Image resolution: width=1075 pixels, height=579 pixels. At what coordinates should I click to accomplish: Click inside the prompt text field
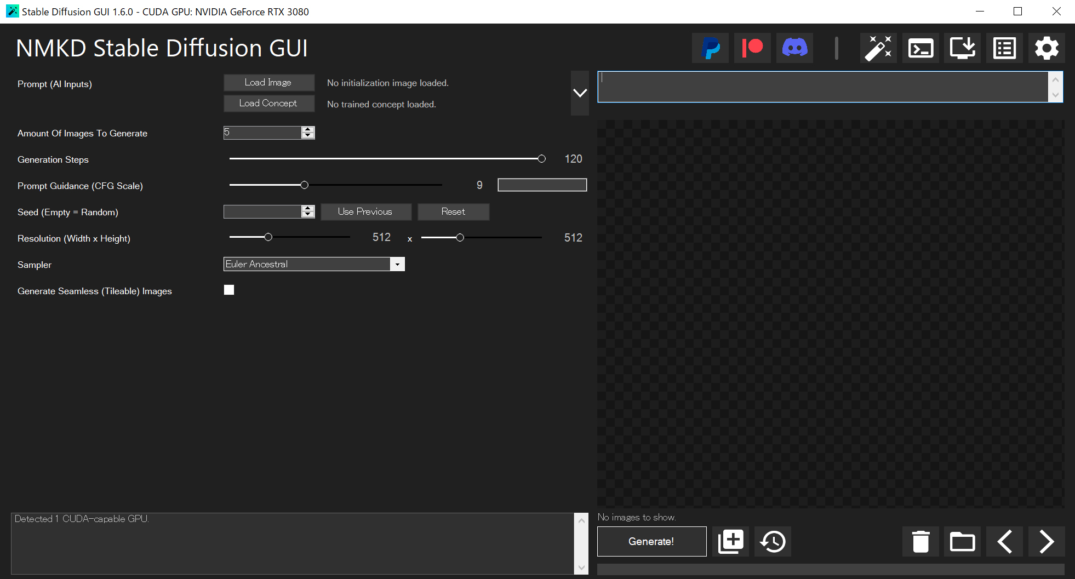point(822,86)
